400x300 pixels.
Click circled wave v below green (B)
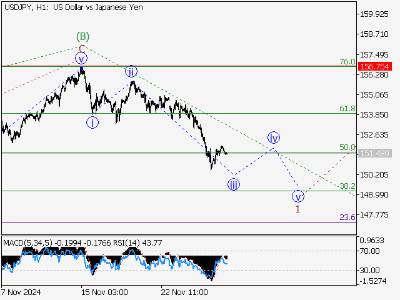81,59
